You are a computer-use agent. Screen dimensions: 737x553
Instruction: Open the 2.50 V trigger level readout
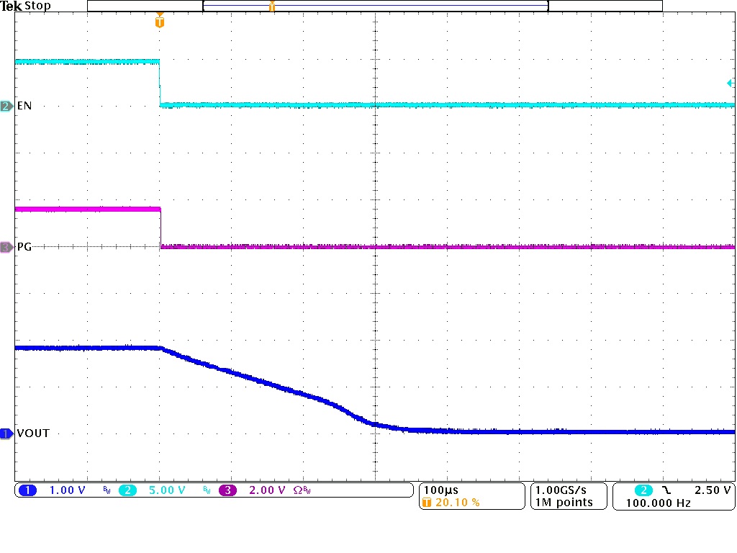713,490
